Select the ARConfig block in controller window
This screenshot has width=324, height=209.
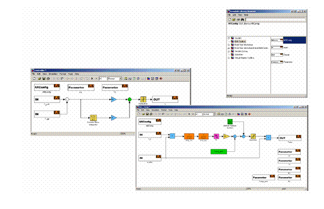point(47,88)
